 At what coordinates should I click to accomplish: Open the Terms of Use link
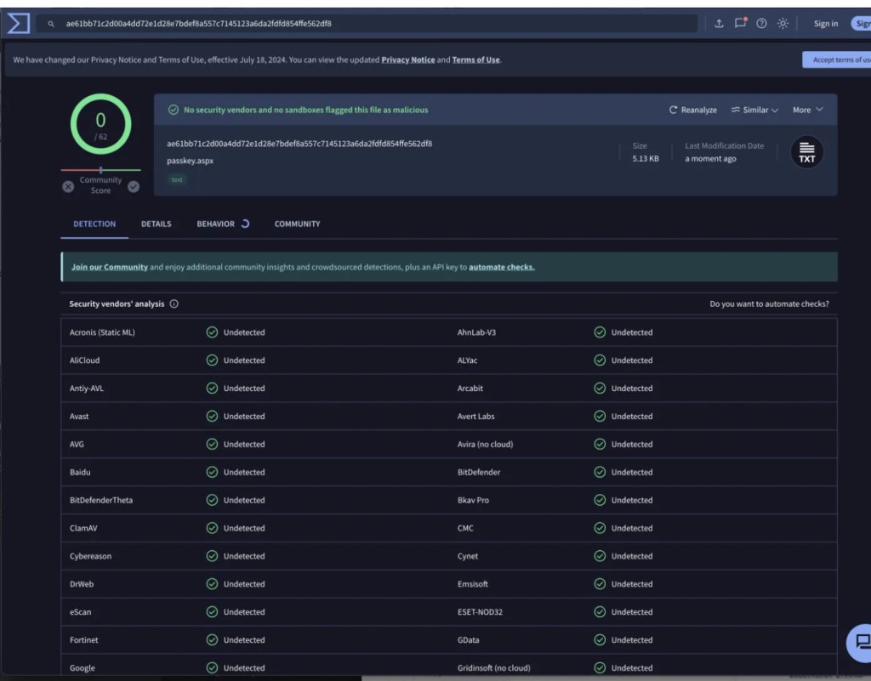tap(475, 60)
